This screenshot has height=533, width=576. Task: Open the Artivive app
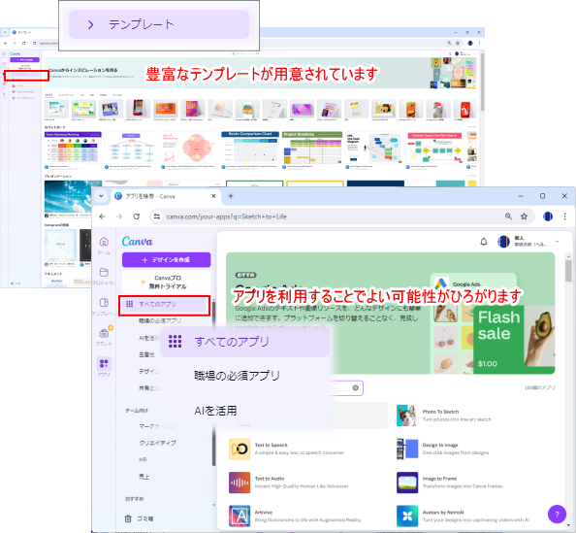tap(295, 516)
